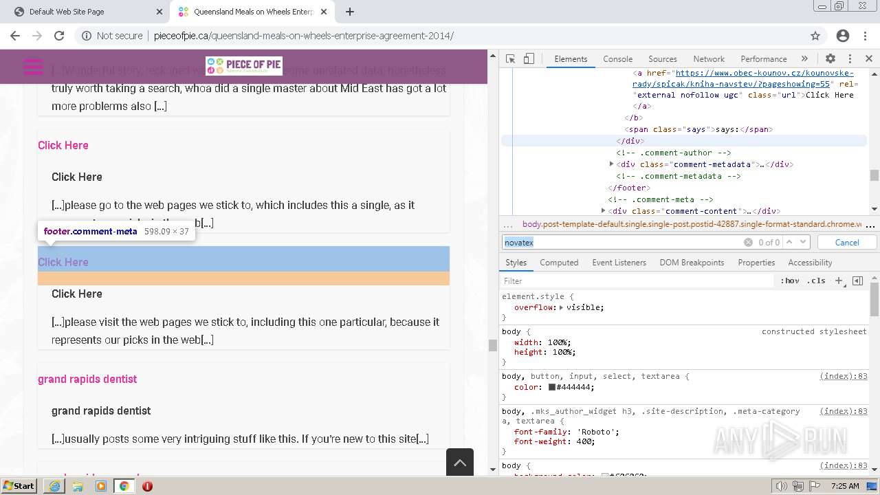The height and width of the screenshot is (495, 880).
Task: Switch to the Console tab
Action: coord(617,59)
